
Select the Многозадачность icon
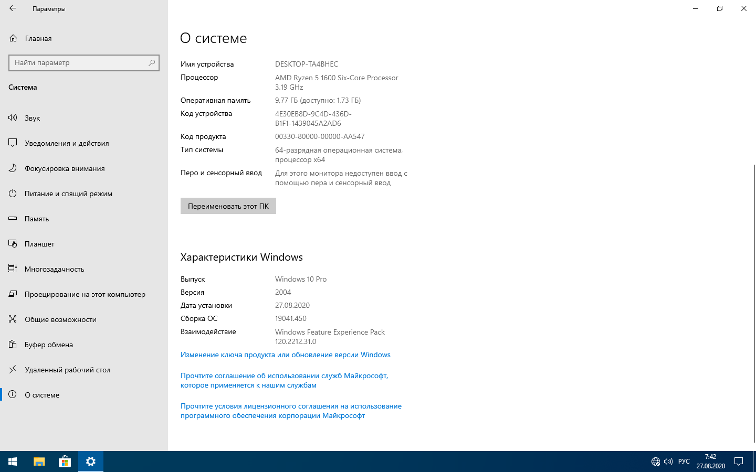coord(13,269)
